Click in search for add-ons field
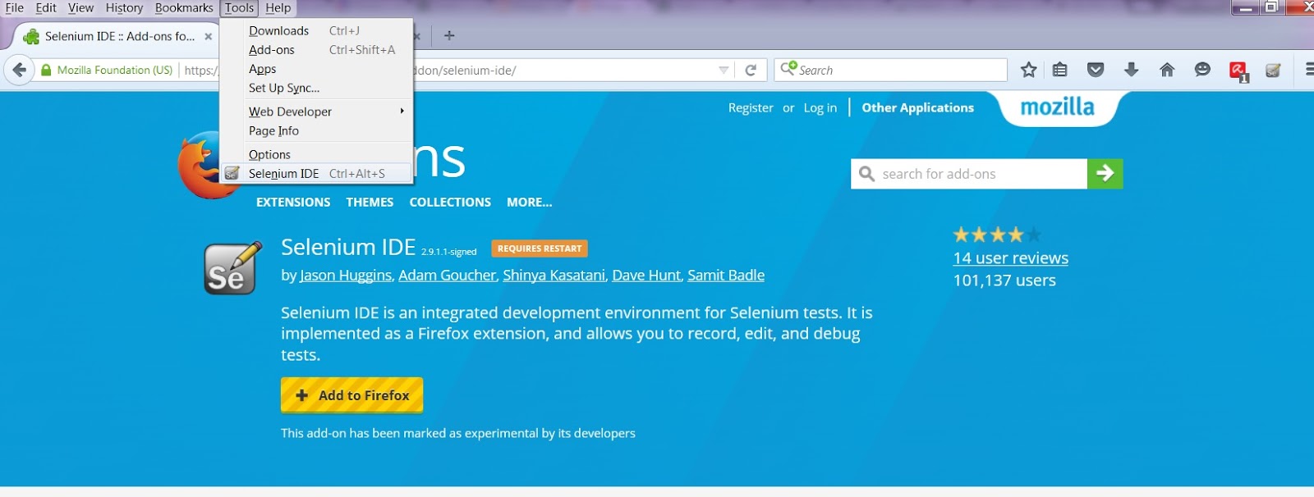Viewport: 1314px width, 497px height. tap(969, 174)
